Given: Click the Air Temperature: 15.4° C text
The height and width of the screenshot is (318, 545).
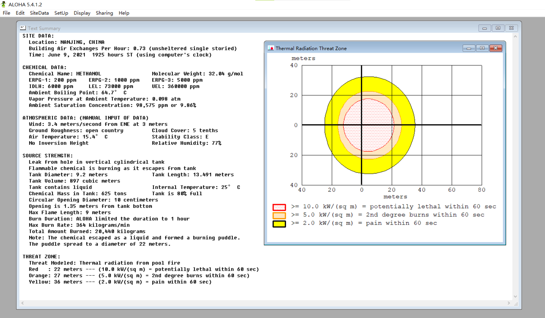Looking at the screenshot, I should coord(68,137).
